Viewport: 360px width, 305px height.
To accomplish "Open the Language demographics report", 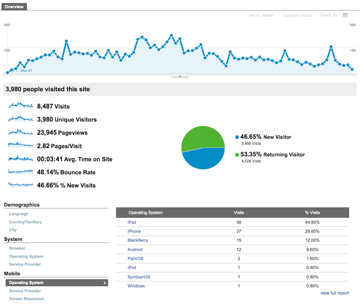I will [x=19, y=214].
